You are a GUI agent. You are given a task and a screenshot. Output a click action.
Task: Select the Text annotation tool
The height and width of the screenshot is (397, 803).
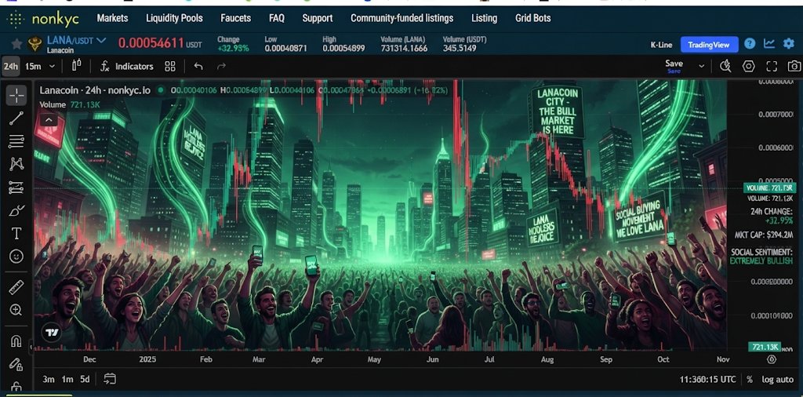tap(16, 234)
